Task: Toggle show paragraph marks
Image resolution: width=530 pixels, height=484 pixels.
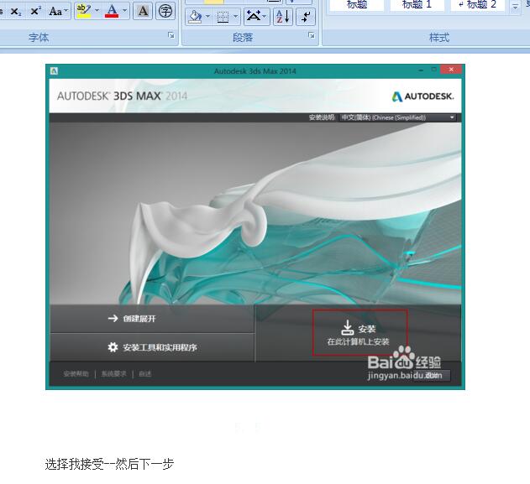Action: click(306, 16)
